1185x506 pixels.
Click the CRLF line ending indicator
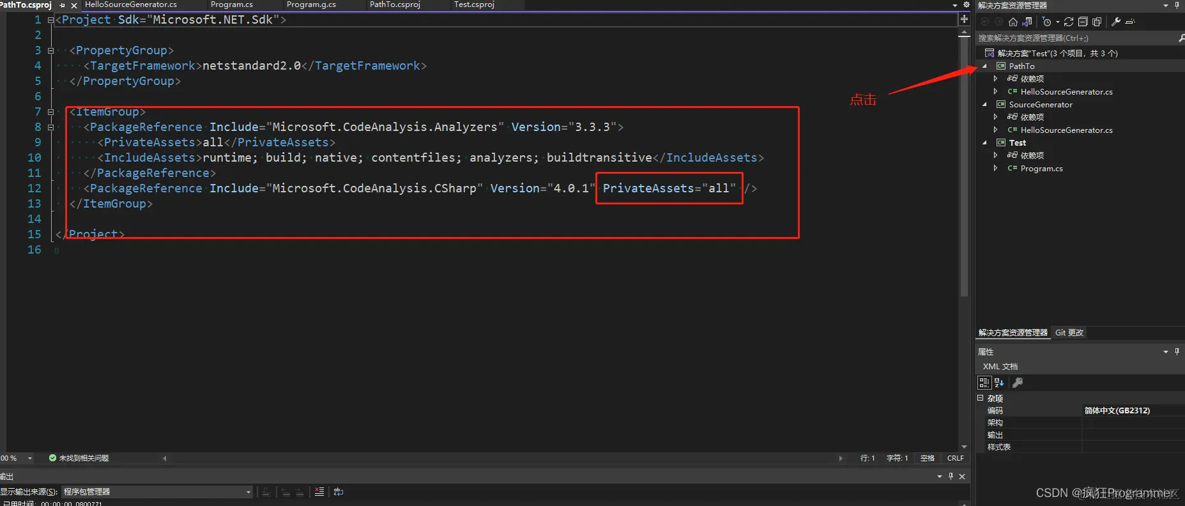pyautogui.click(x=956, y=458)
